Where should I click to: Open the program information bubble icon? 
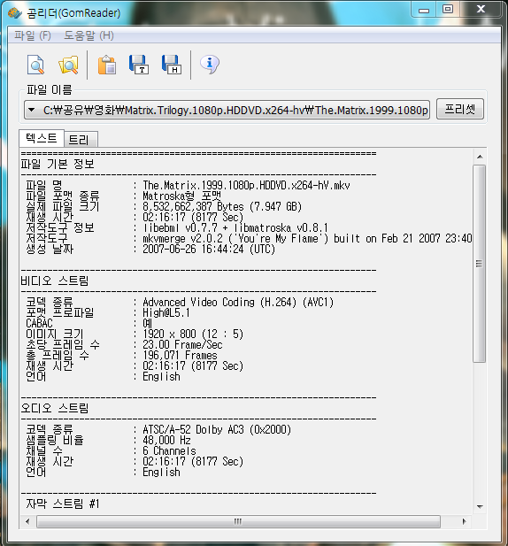[209, 65]
